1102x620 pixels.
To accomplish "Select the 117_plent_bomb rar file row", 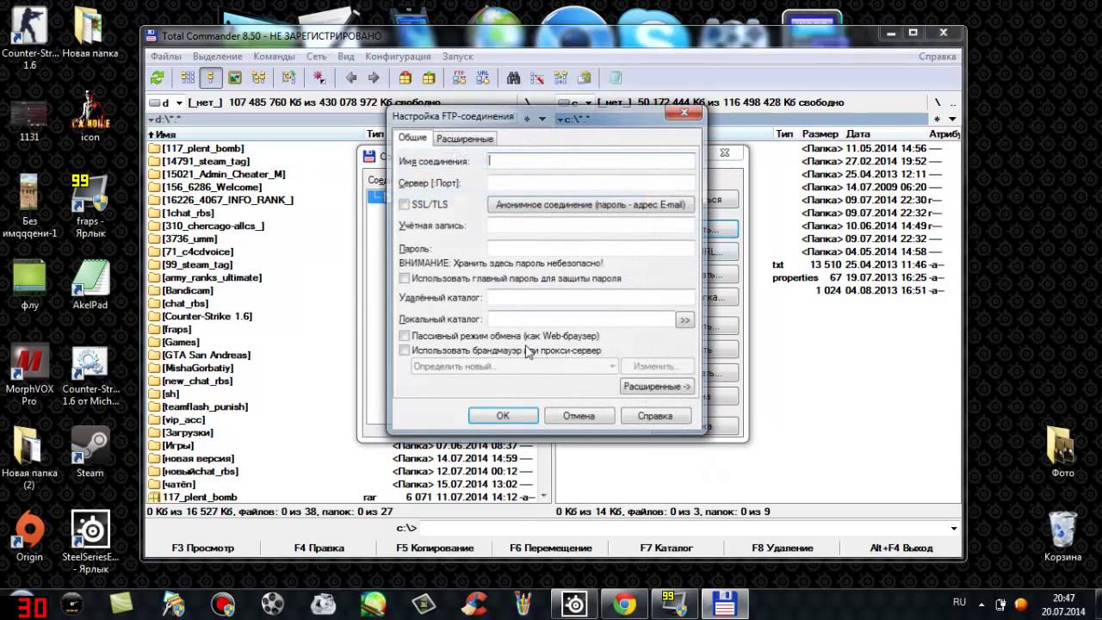I will click(344, 498).
